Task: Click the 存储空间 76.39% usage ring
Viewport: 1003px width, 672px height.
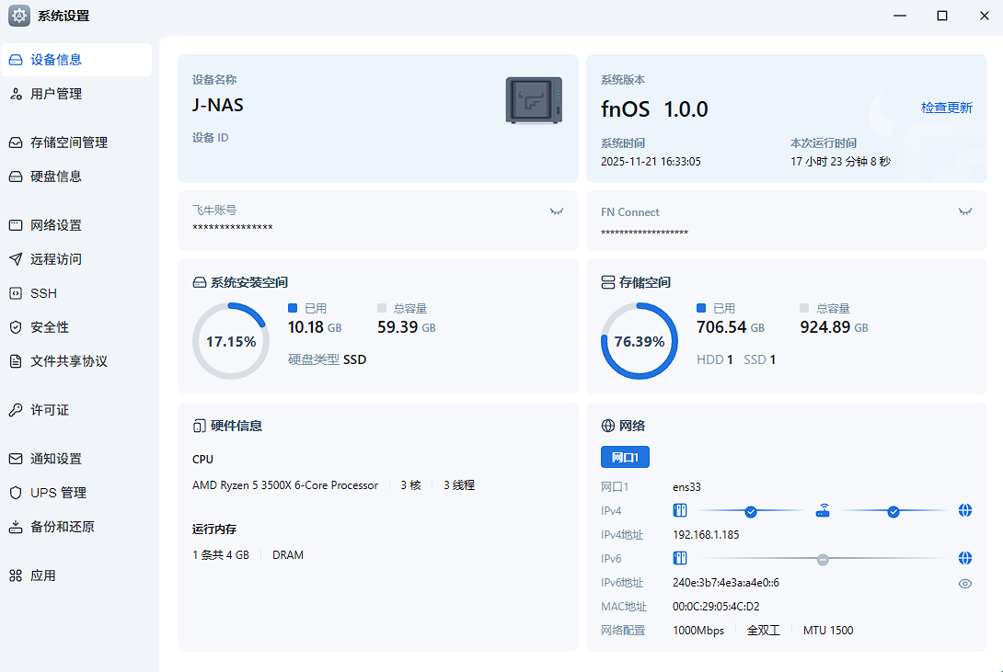Action: (639, 341)
